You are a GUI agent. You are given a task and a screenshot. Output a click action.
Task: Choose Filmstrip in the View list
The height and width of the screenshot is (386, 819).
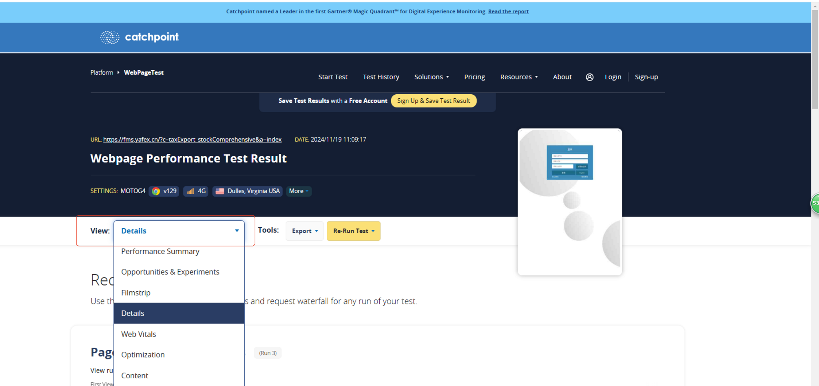coord(179,292)
